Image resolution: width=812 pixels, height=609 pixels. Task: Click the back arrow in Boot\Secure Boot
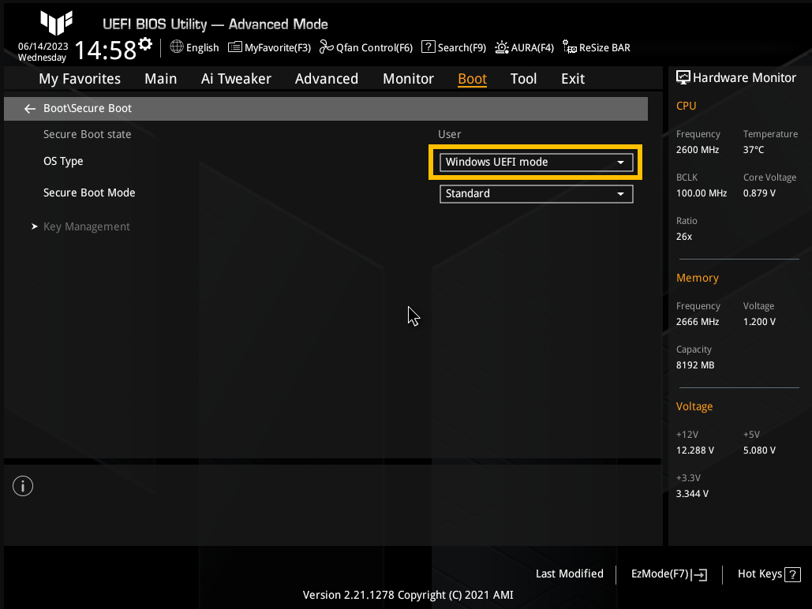(29, 109)
